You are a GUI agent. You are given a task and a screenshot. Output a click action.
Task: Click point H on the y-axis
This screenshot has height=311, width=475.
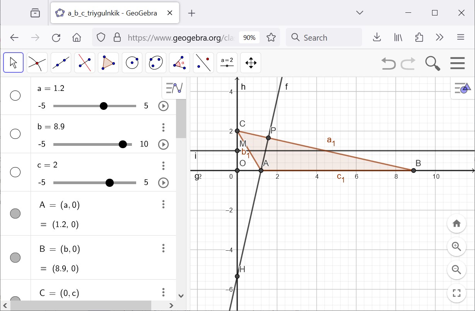pyautogui.click(x=237, y=276)
